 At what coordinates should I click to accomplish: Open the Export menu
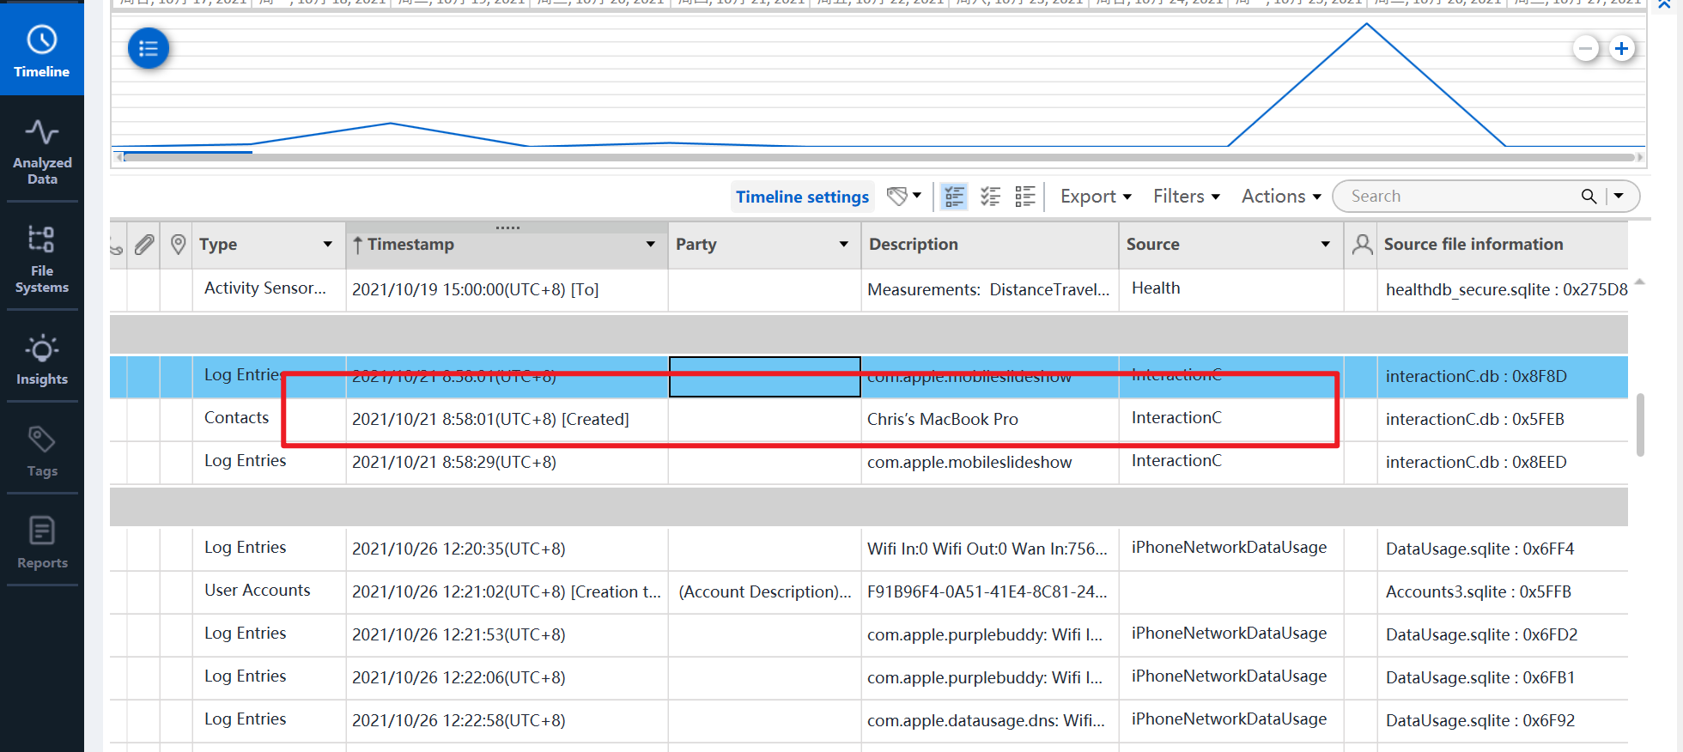pos(1096,197)
